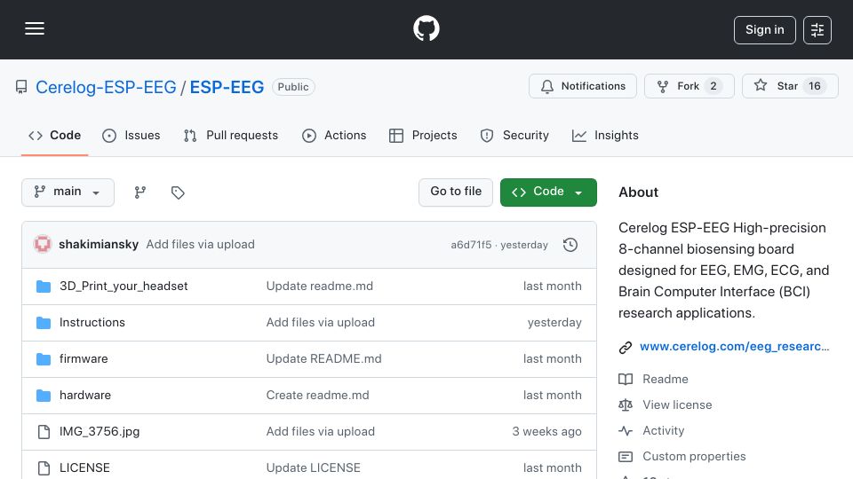Open the Pull requests tab
Screen dimensions: 853x479
tap(231, 135)
